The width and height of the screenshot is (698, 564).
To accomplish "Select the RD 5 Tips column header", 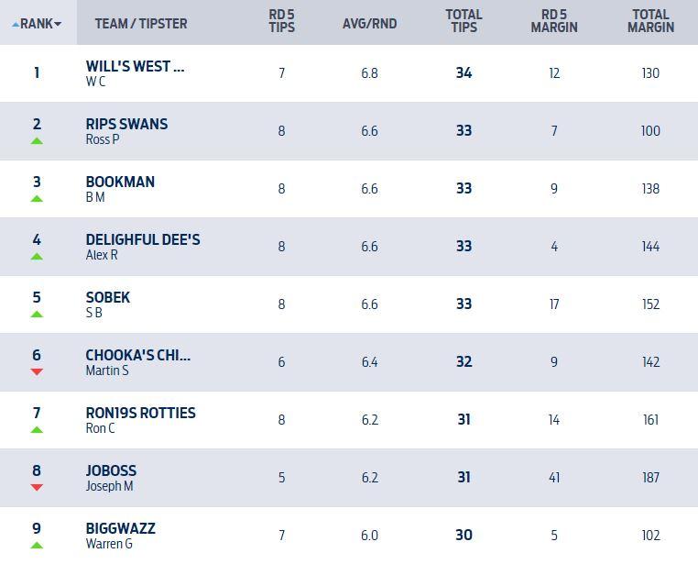I will click(281, 21).
